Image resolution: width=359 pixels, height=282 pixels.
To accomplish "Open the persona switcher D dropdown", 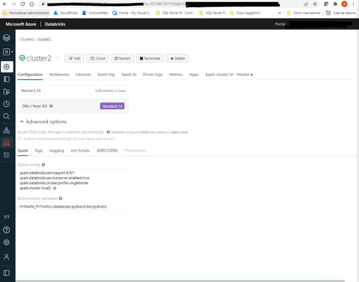I will [8, 52].
